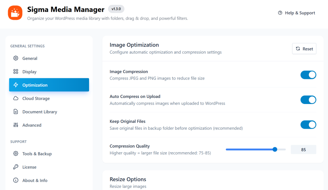This screenshot has width=328, height=190.
Task: Click the Display grid icon
Action: [x=16, y=72]
